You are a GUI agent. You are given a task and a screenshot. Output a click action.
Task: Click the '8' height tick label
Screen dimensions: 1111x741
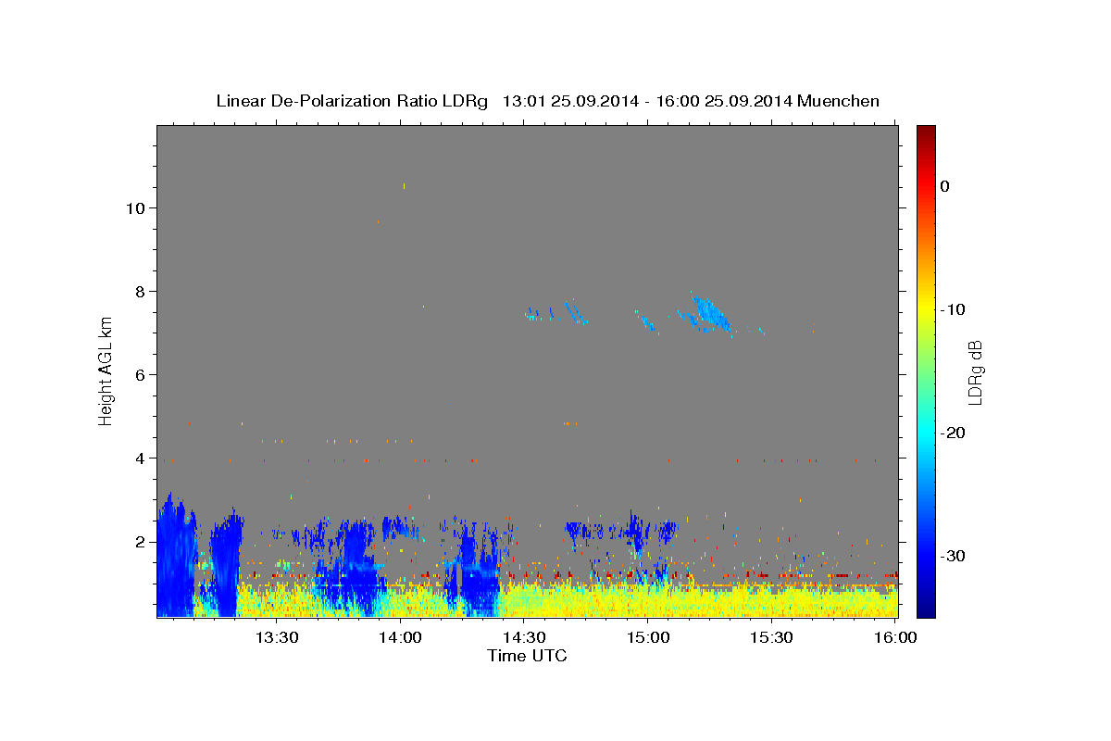tap(140, 291)
